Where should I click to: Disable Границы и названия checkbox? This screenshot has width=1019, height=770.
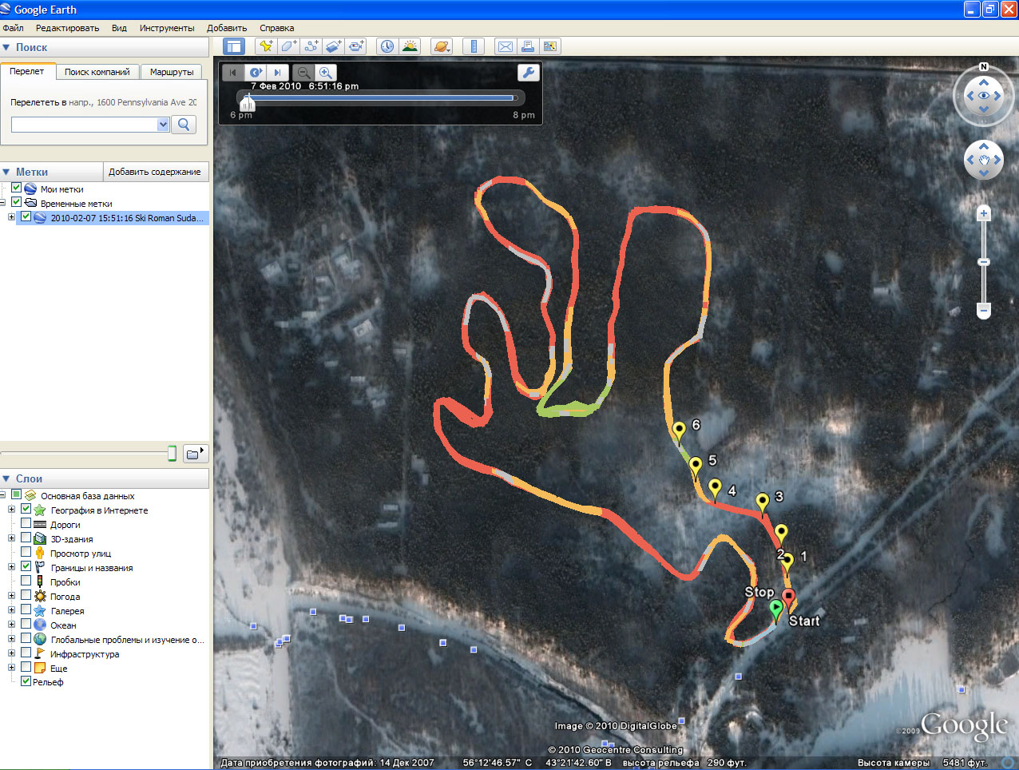point(26,567)
